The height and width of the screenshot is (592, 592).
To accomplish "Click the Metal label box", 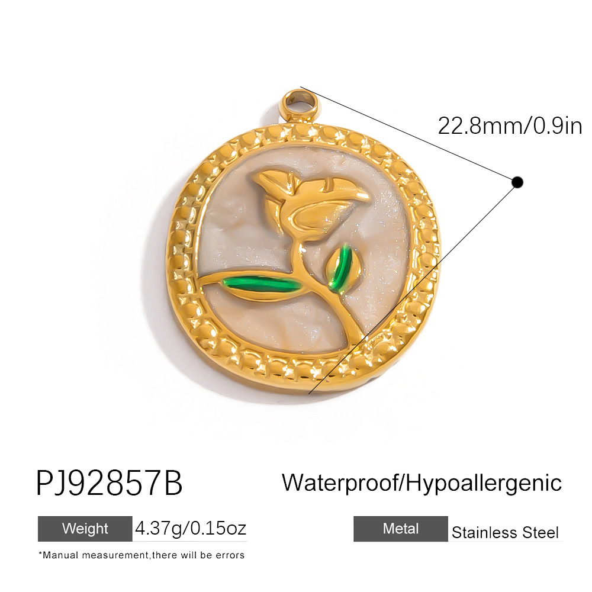I will [x=401, y=529].
